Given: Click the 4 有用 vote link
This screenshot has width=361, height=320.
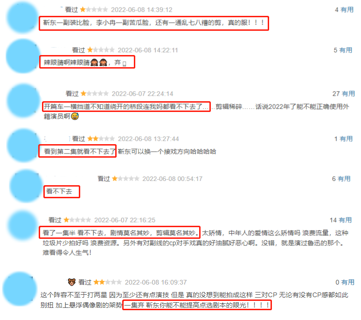Looking at the screenshot, I should click(344, 10).
